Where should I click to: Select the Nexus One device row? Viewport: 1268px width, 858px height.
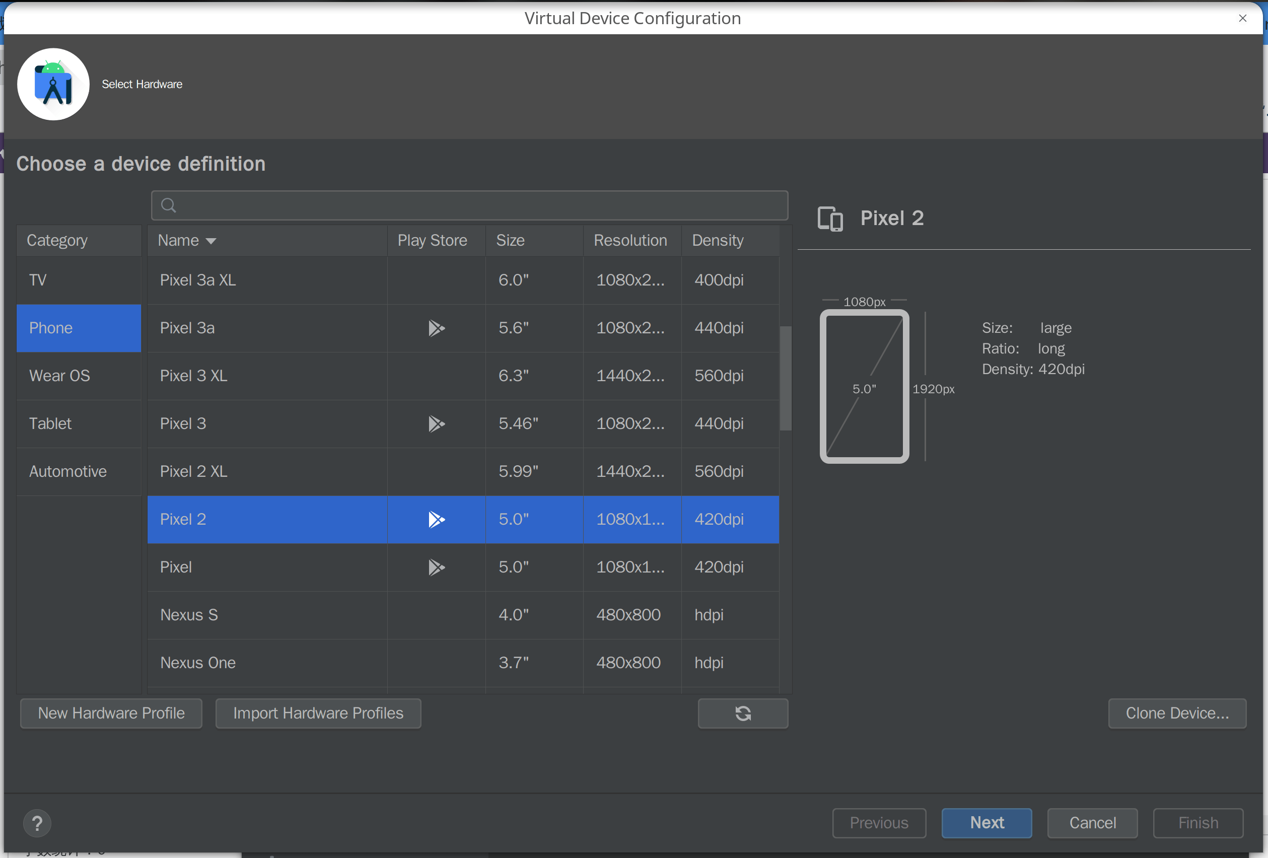click(x=463, y=663)
